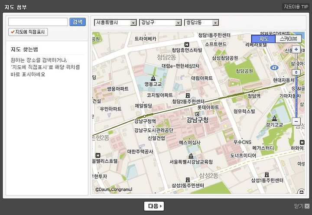Screen dimensions: 312x215
Task: Click the 다음 next button
Action: coord(154,206)
